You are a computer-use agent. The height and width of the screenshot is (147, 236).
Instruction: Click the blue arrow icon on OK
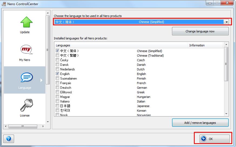tap(204, 138)
